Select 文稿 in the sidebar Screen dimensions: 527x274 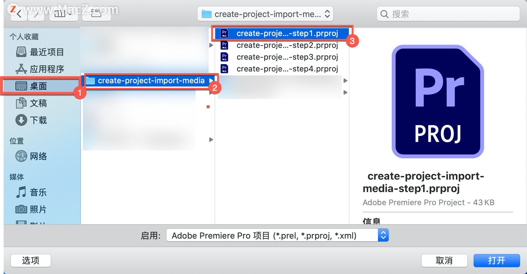point(42,103)
